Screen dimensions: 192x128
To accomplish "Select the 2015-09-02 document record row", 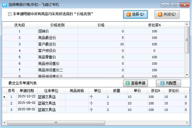I will [96, 103].
